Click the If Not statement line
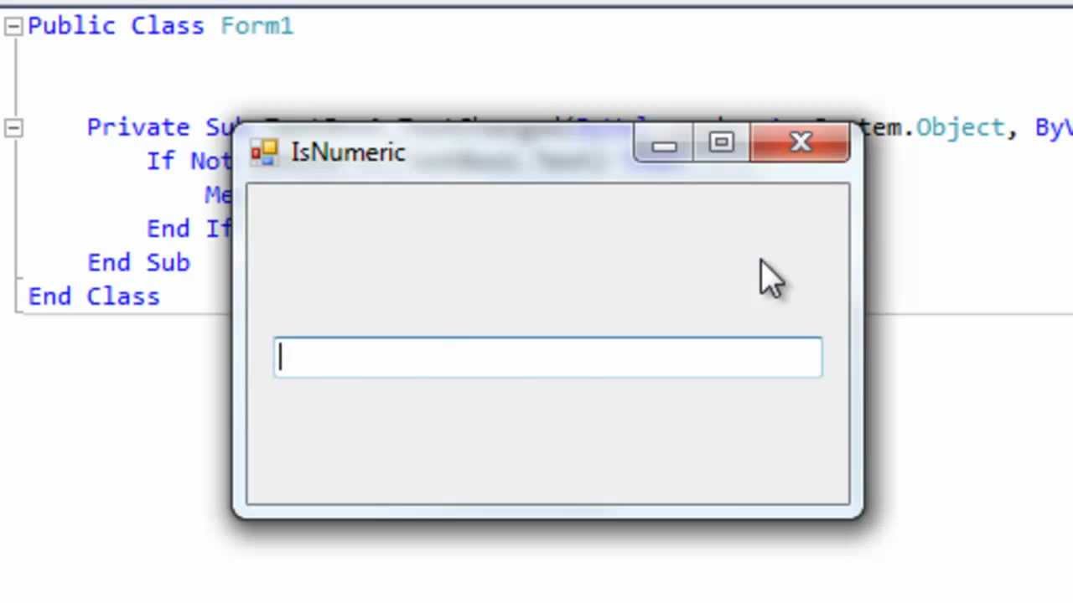 pos(189,161)
